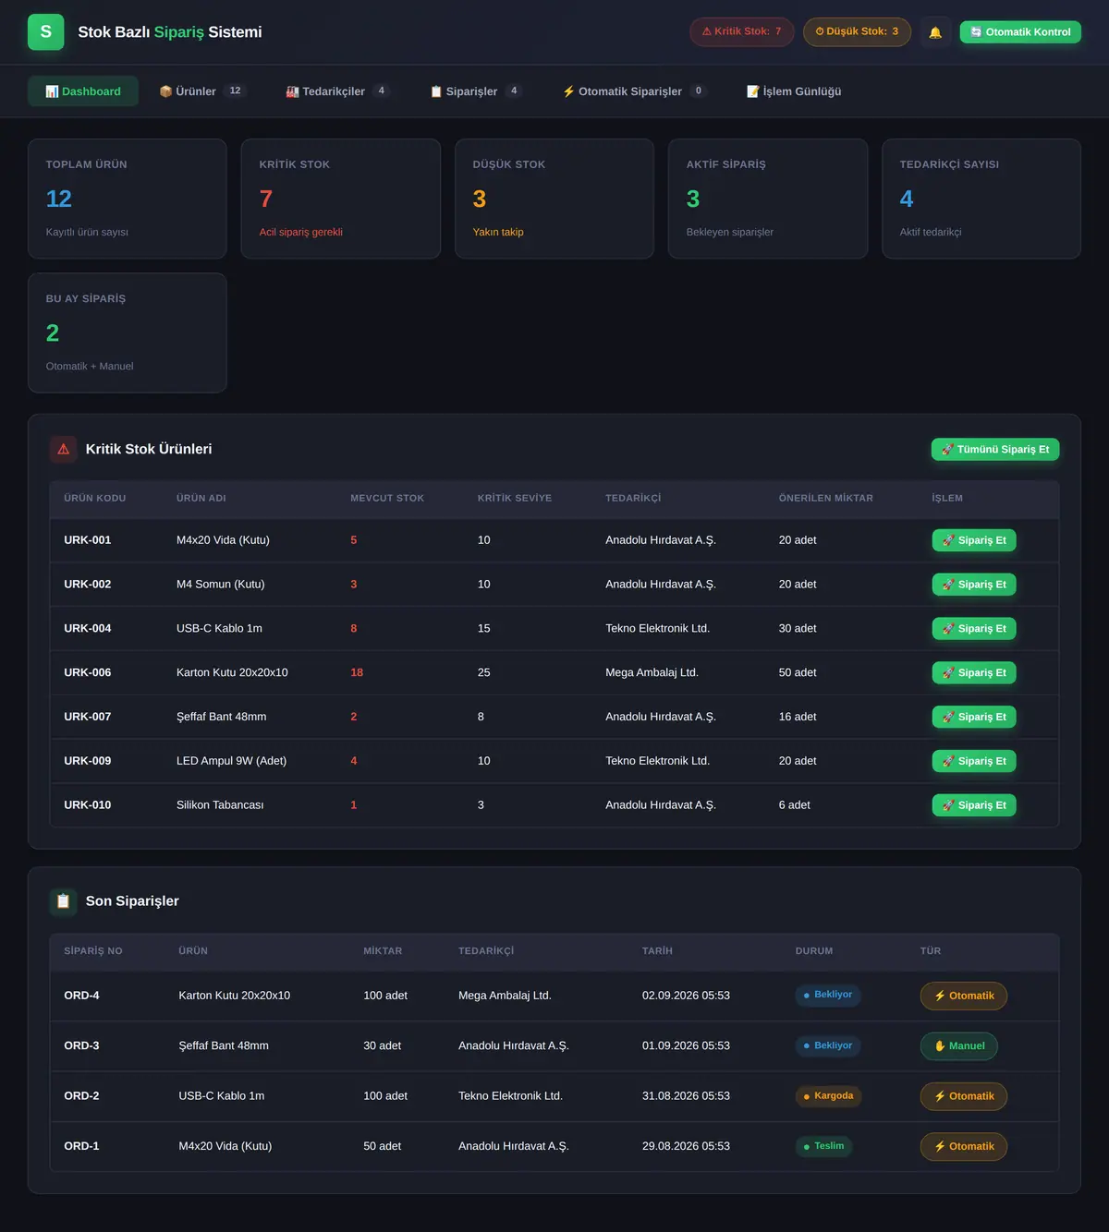Click the Kargoda status badge

click(829, 1096)
